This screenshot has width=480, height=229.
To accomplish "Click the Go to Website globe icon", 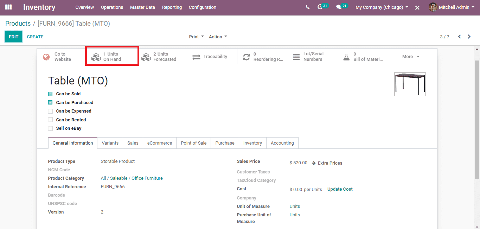I will [46, 57].
